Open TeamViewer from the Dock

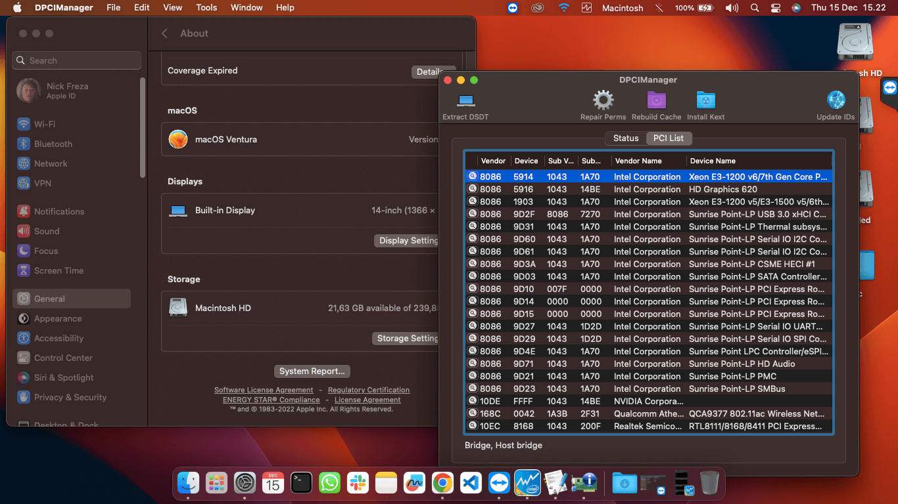[499, 483]
